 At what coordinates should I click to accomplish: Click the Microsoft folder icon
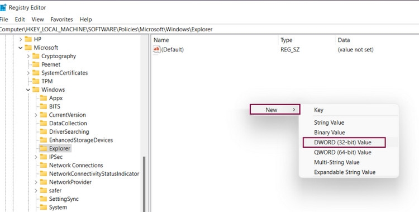click(28, 48)
